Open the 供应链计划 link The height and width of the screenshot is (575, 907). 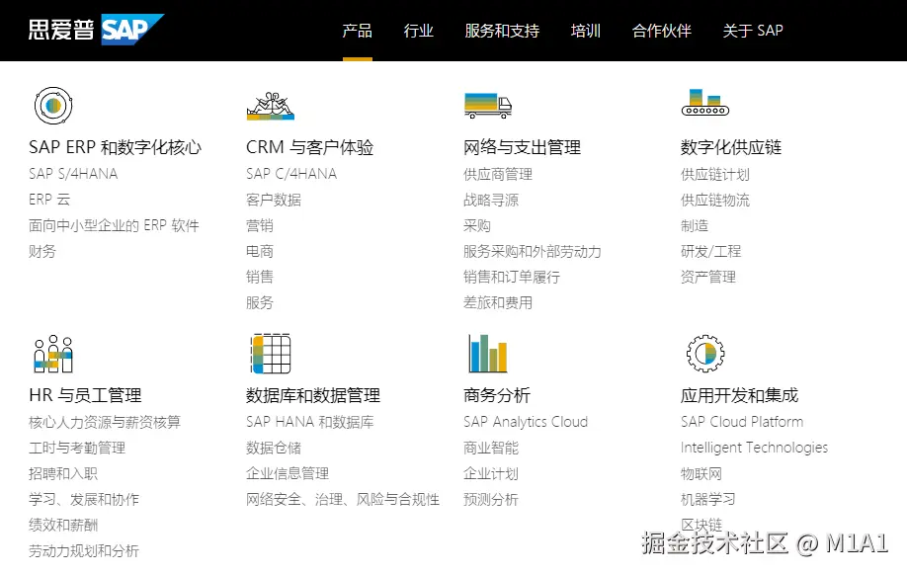pyautogui.click(x=715, y=174)
